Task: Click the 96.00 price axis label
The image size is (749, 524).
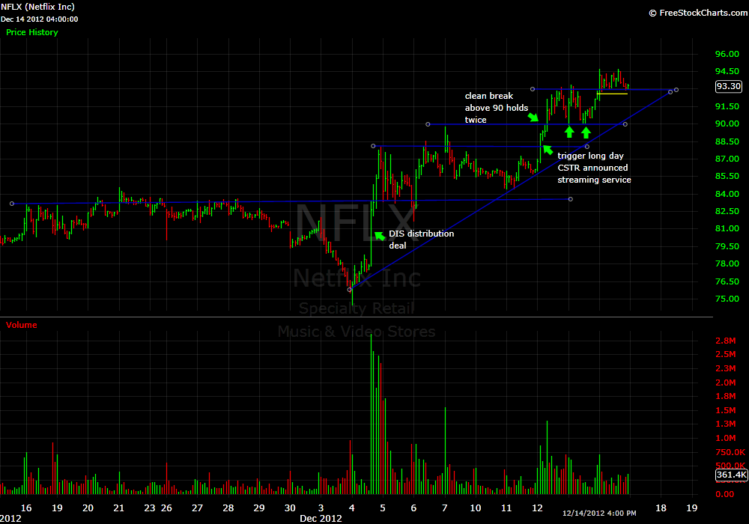Action: pyautogui.click(x=727, y=54)
